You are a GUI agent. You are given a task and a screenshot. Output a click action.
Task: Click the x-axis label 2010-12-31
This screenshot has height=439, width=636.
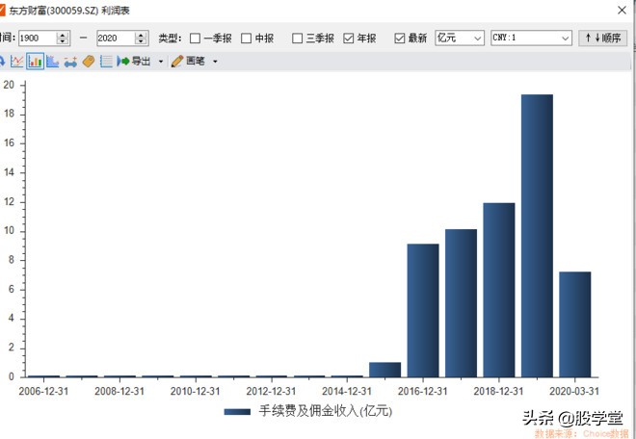tap(195, 392)
